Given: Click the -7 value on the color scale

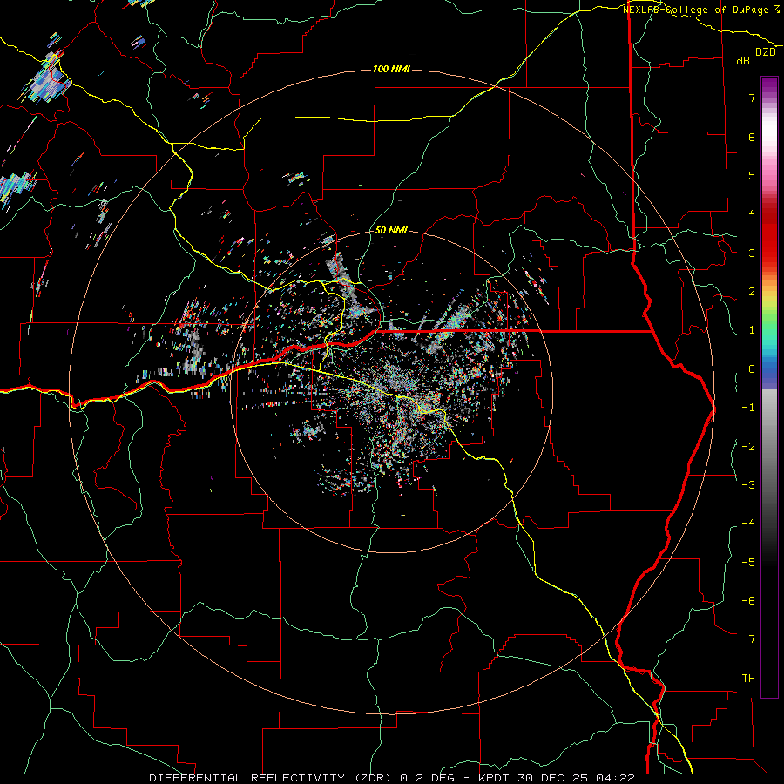Looking at the screenshot, I should [748, 639].
